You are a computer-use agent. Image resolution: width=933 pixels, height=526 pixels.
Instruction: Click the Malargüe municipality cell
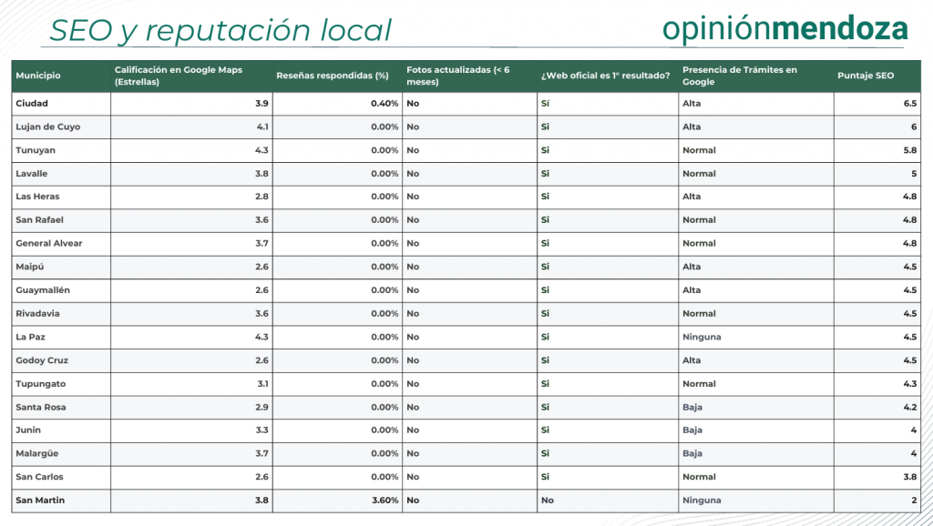pyautogui.click(x=38, y=453)
